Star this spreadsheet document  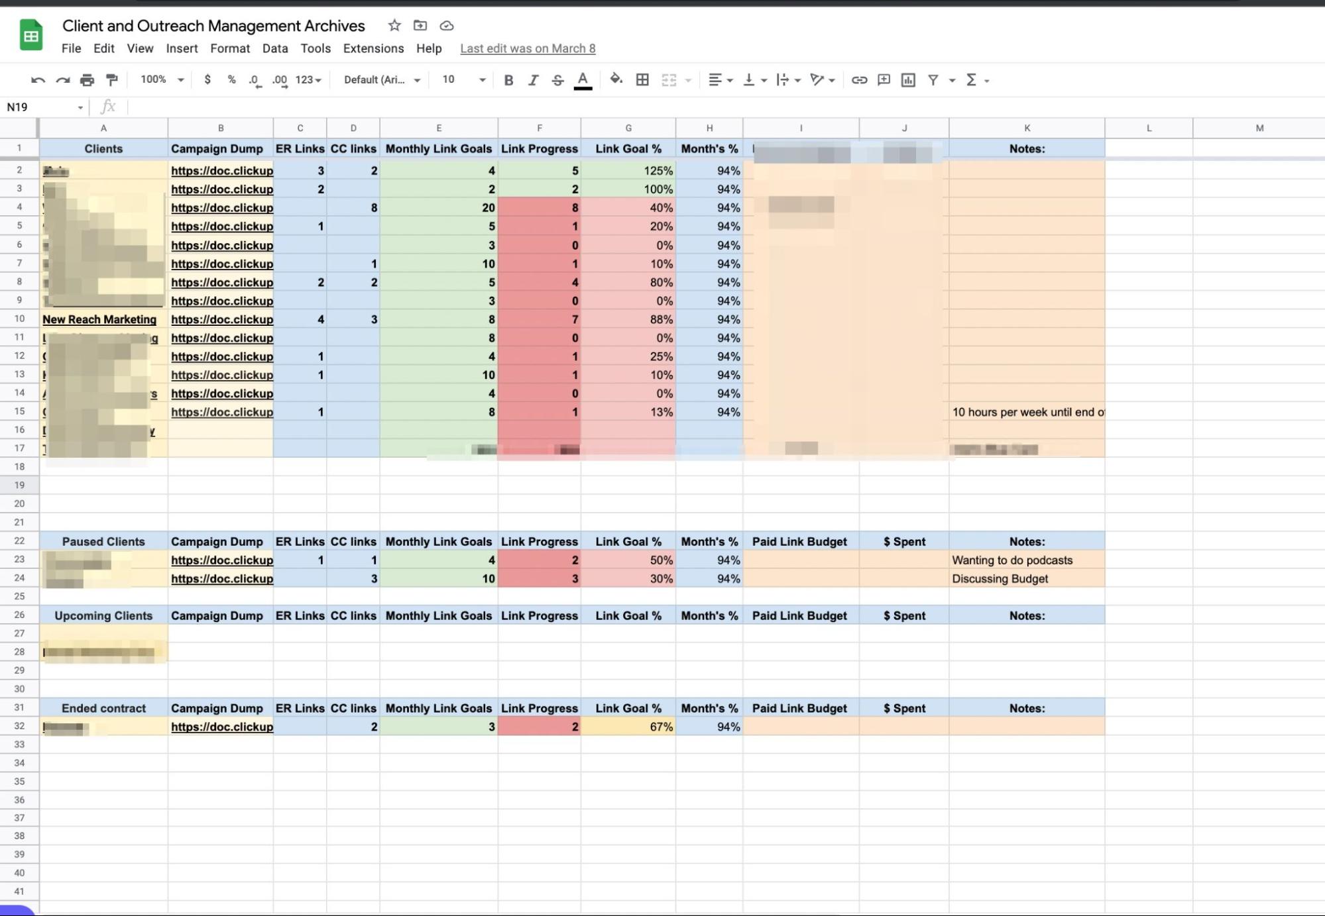pyautogui.click(x=394, y=25)
